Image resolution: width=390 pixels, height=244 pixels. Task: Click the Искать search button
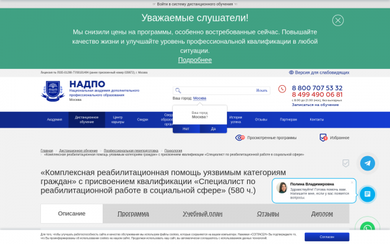pos(262,90)
